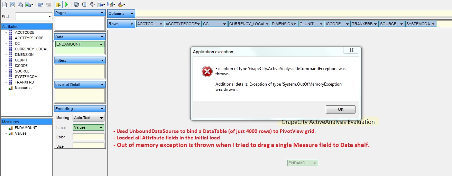Select SYSTEMCOA in the Attributes tree
Screen dimensions: 452x176
pyautogui.click(x=26, y=77)
